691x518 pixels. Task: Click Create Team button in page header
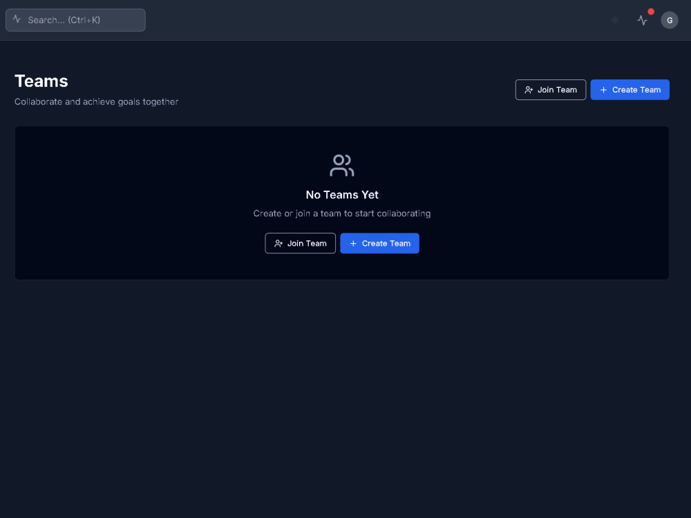coord(630,90)
